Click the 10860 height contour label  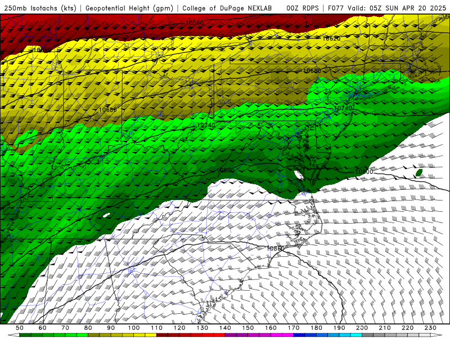(276, 248)
